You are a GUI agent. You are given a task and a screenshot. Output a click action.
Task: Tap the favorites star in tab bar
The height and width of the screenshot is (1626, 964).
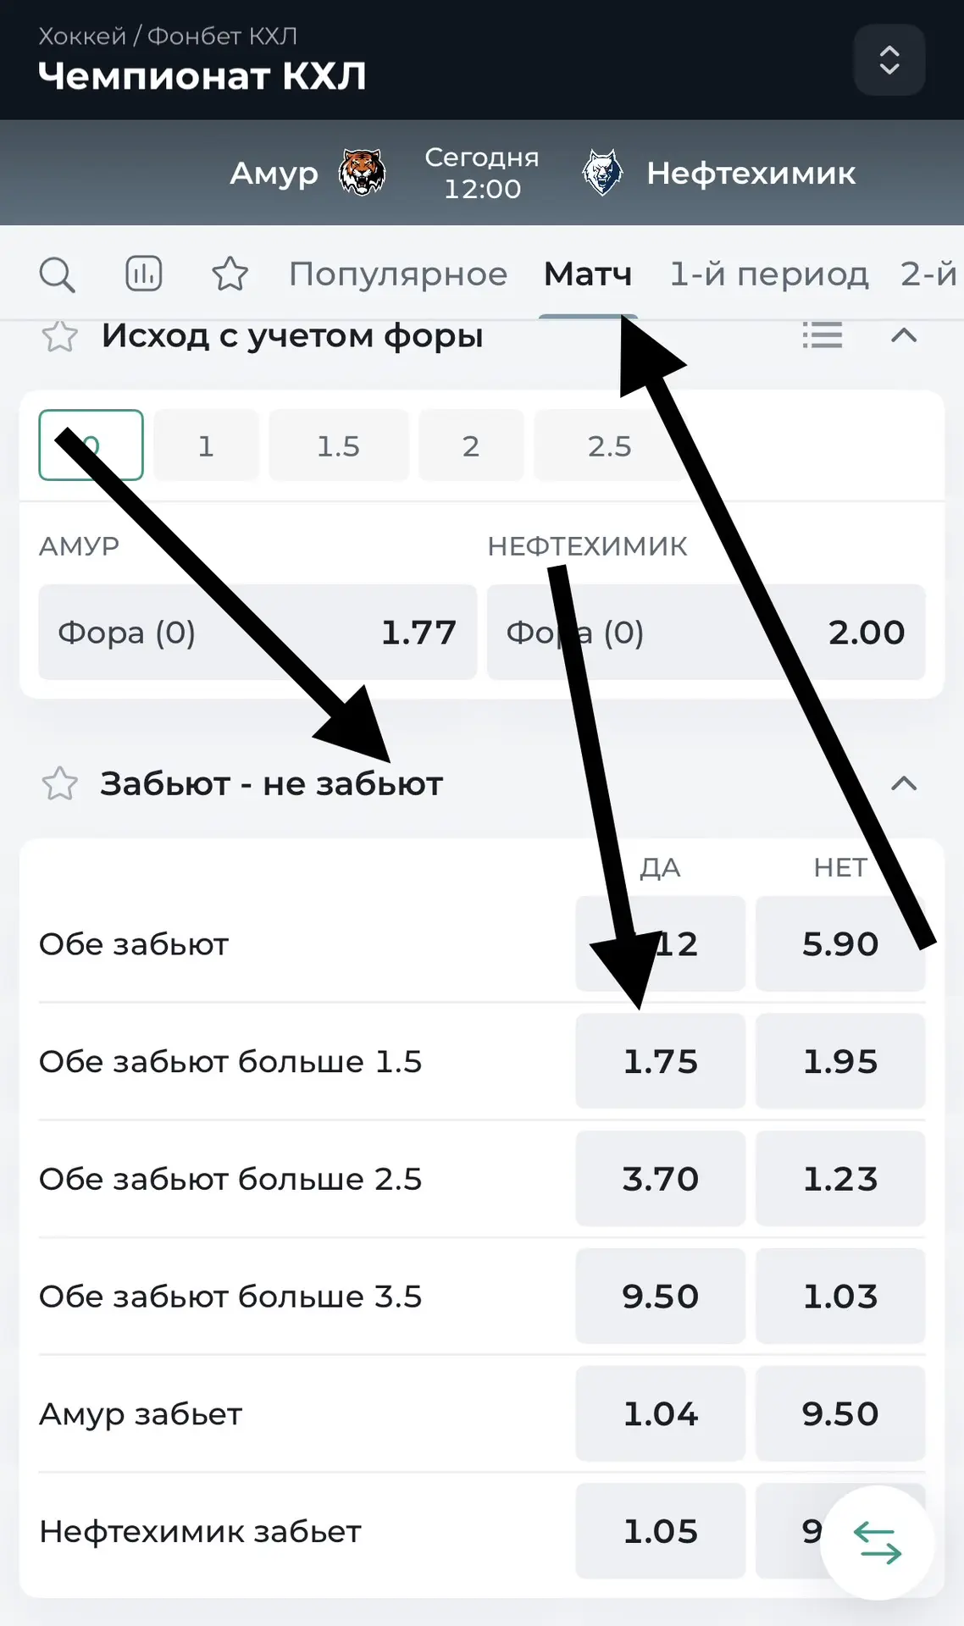click(230, 274)
